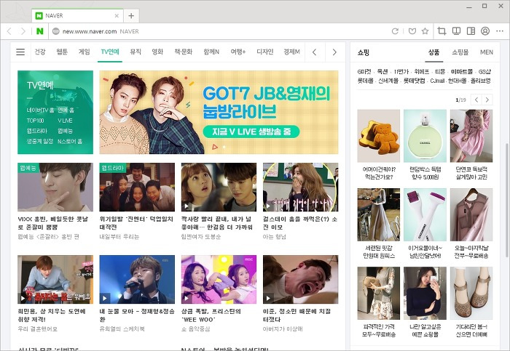Open the reading view book icon
Screen dimensions: 510x351
pyautogui.click(x=456, y=31)
